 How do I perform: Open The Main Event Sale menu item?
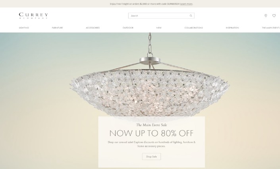pos(271,28)
